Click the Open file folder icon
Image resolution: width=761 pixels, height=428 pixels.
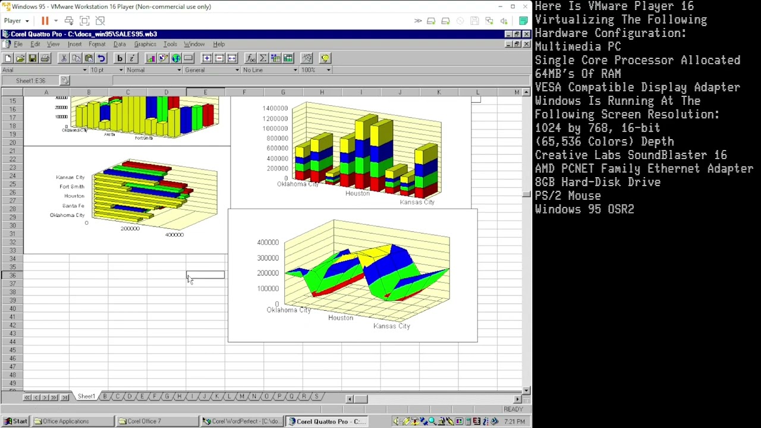(x=20, y=58)
